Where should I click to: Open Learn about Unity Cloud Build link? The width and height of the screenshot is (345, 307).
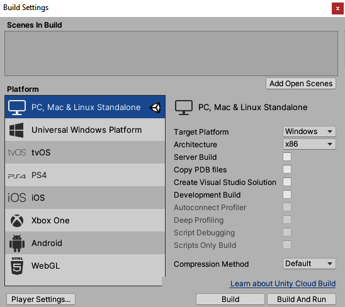(283, 284)
